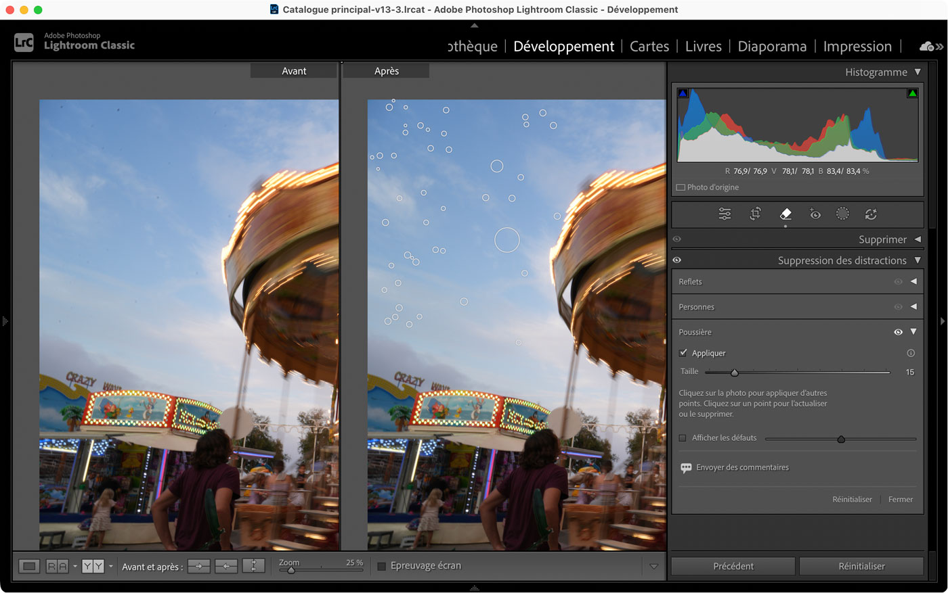The image size is (948, 593).
Task: Open the Edit sliders panel icon
Action: 725,214
